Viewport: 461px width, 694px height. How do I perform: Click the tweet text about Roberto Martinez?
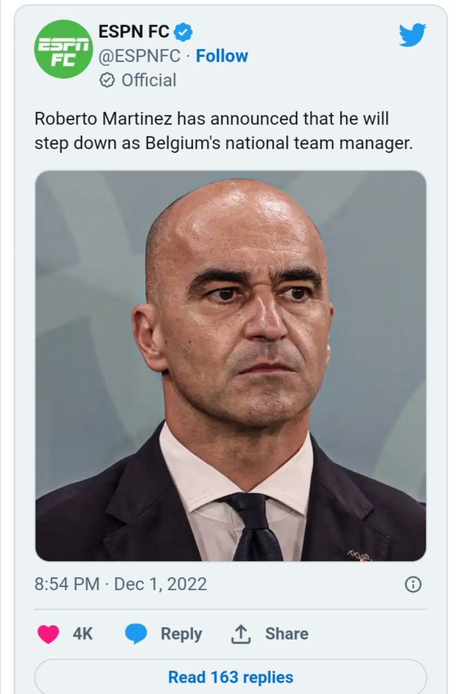(223, 131)
